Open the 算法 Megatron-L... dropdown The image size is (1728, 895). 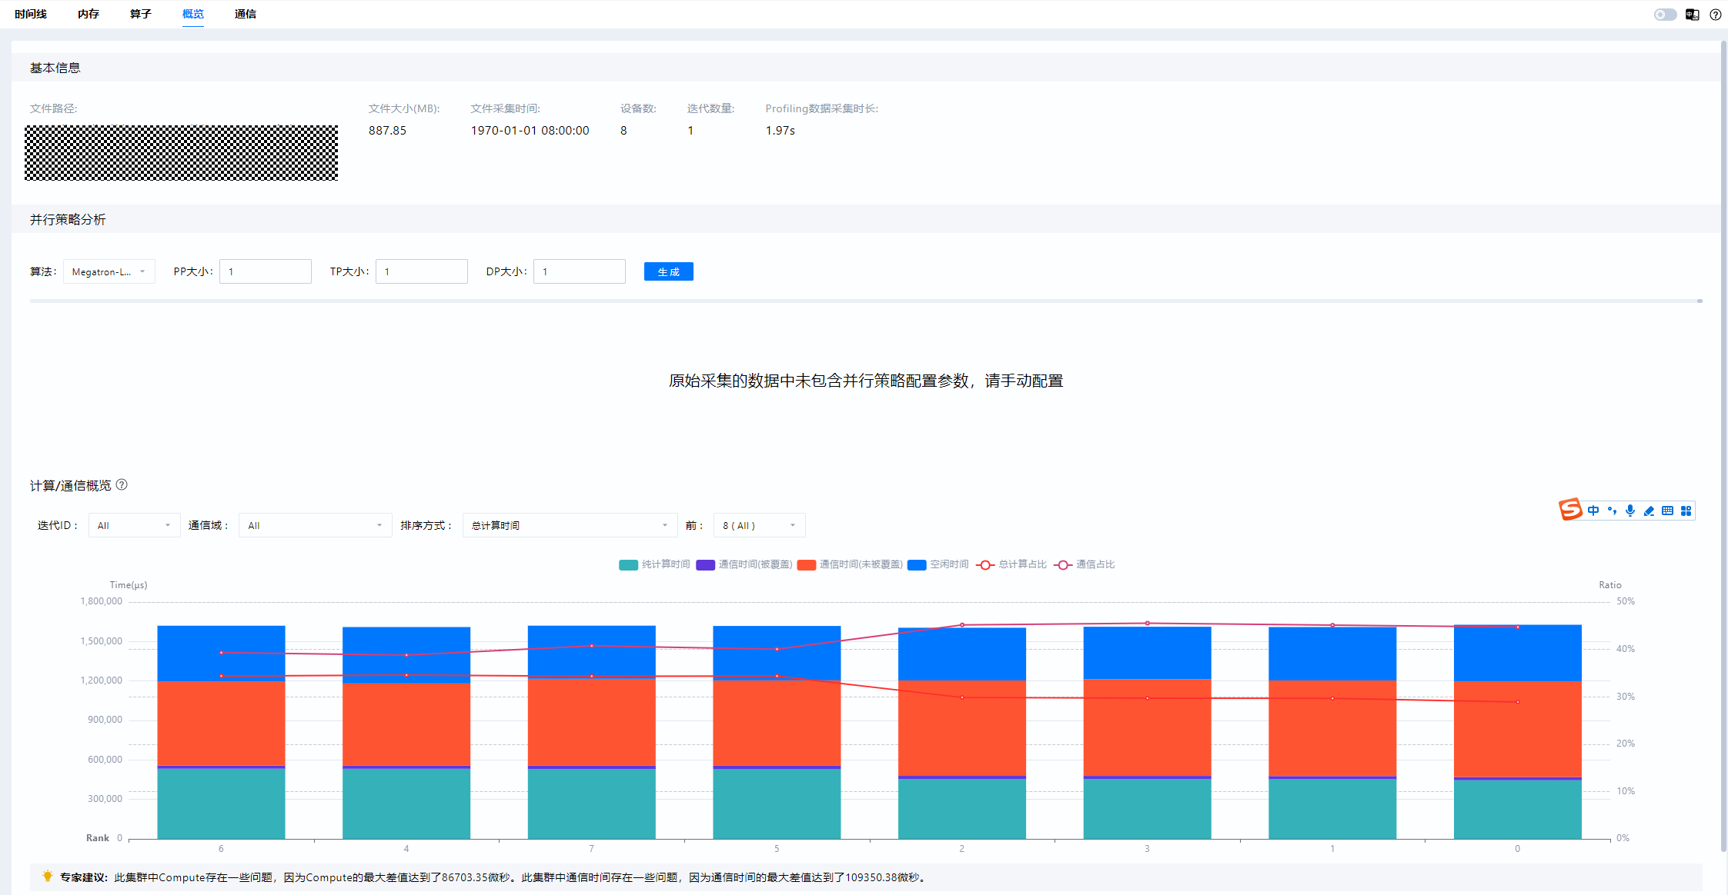[109, 271]
